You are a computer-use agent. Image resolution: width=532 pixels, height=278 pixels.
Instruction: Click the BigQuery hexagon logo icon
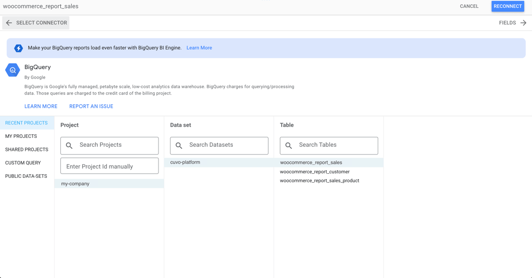[12, 70]
